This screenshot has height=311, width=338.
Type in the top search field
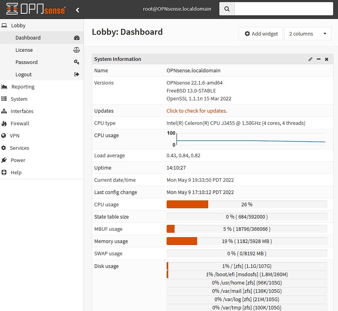pyautogui.click(x=283, y=9)
